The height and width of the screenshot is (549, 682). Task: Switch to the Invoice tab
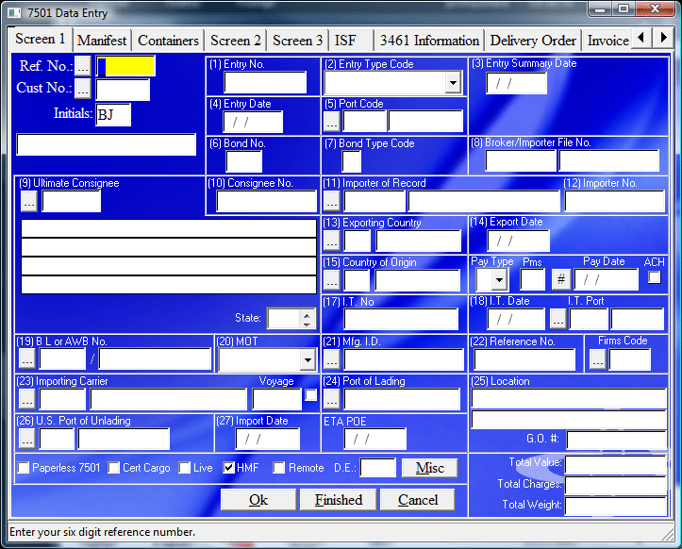pos(607,41)
